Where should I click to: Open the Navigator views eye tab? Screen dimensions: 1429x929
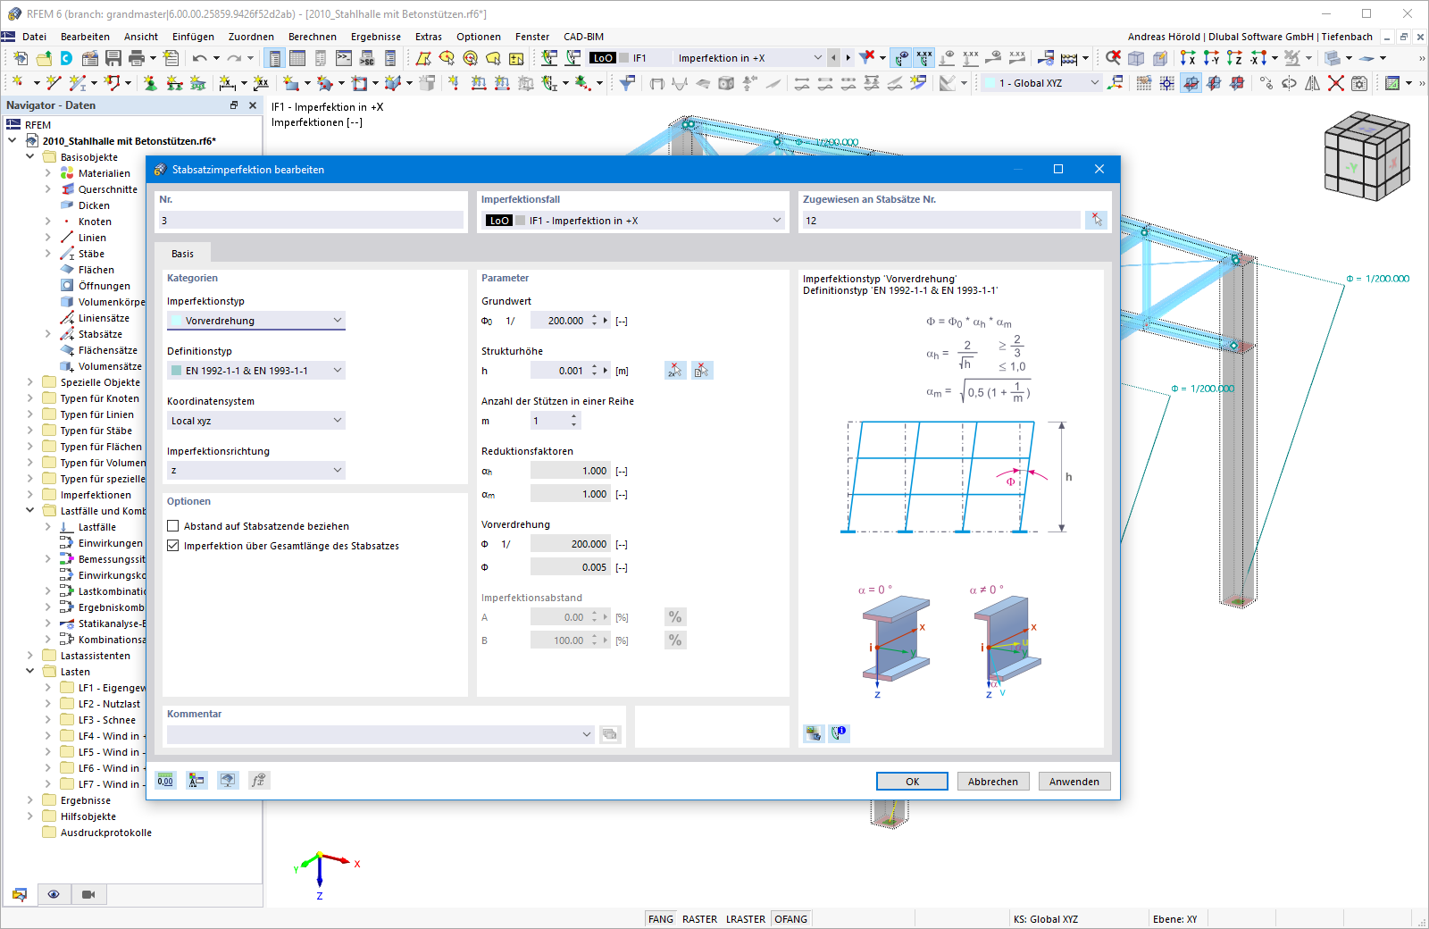pos(54,894)
